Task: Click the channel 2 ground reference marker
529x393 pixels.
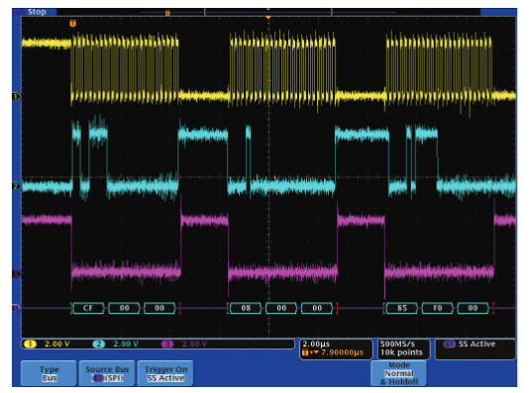Action: [16, 186]
